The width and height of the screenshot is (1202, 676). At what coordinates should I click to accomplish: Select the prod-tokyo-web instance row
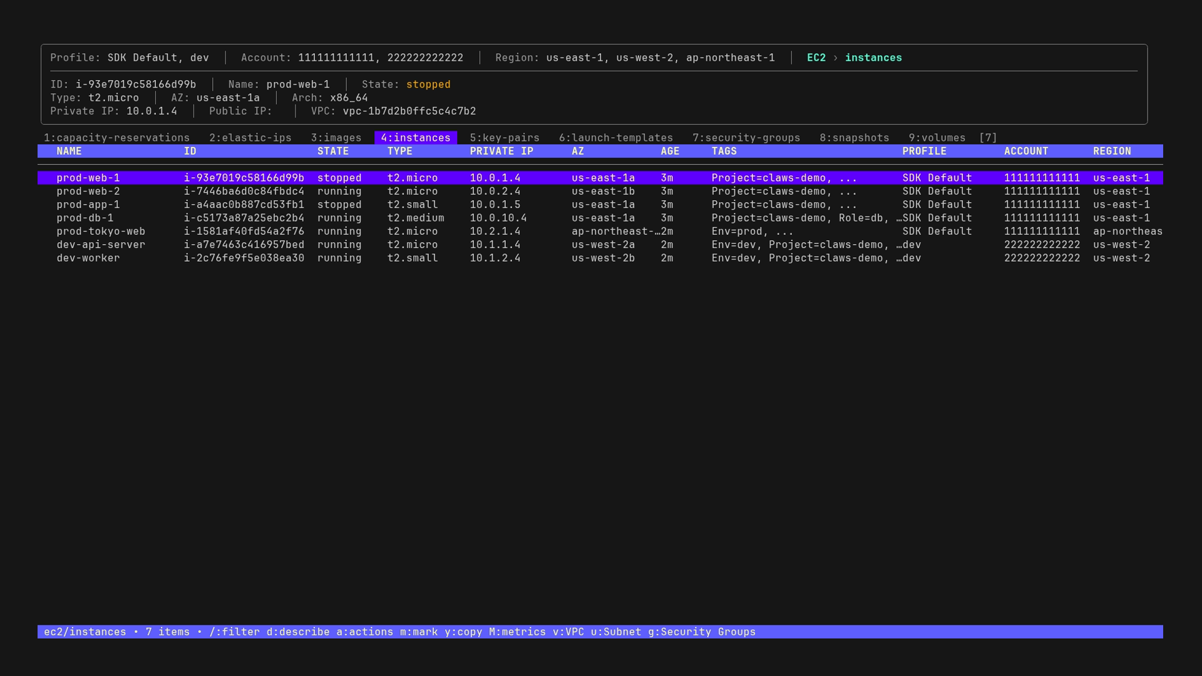[x=101, y=232]
